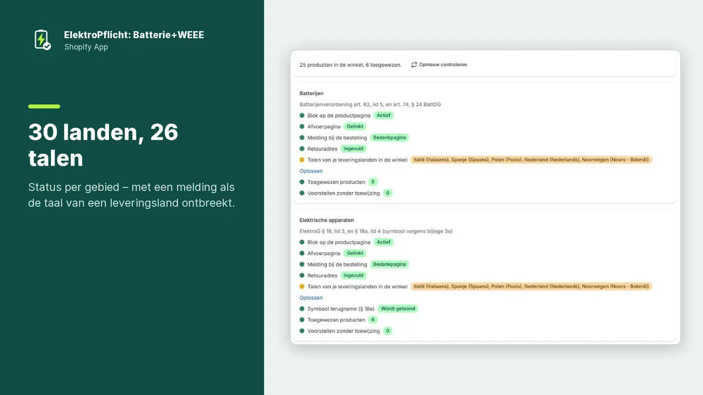Click the green dot beside Symbool terugname
Image resolution: width=703 pixels, height=395 pixels.
(x=302, y=309)
